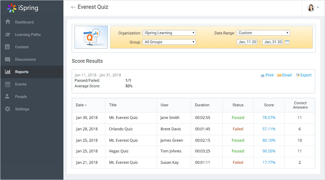Click the Content clipboard icon

pyautogui.click(x=7, y=47)
